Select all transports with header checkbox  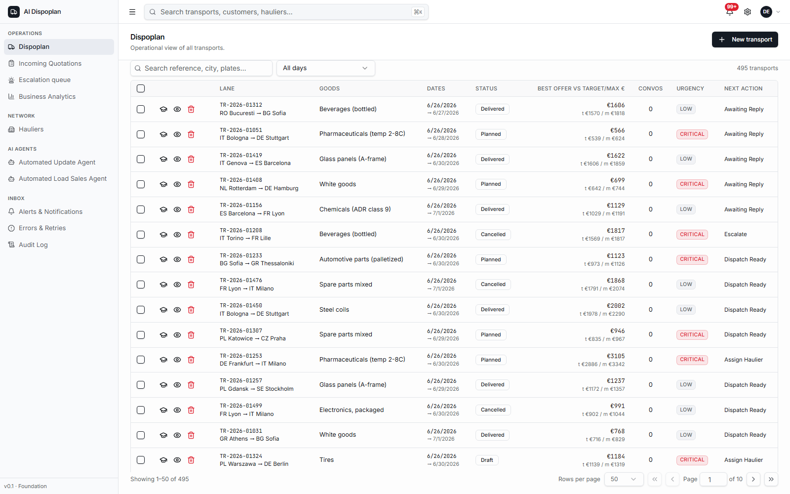[141, 88]
